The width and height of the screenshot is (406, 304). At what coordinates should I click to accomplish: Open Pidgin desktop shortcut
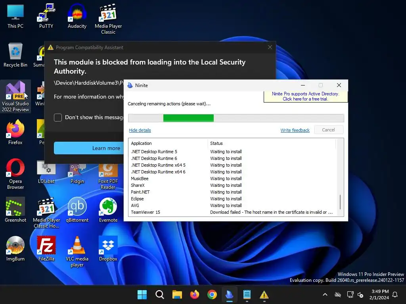tap(77, 174)
